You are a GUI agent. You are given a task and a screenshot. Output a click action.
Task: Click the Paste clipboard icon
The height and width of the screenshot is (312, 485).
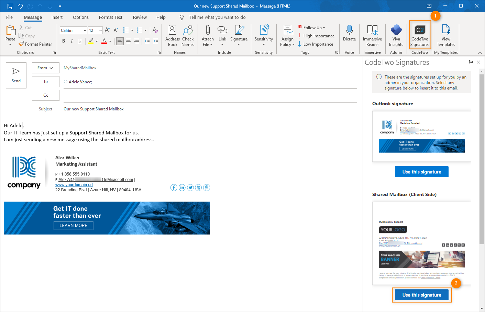(x=10, y=31)
